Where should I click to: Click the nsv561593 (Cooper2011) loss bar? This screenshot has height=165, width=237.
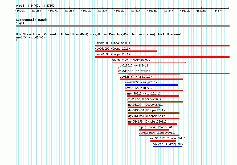tap(162, 57)
